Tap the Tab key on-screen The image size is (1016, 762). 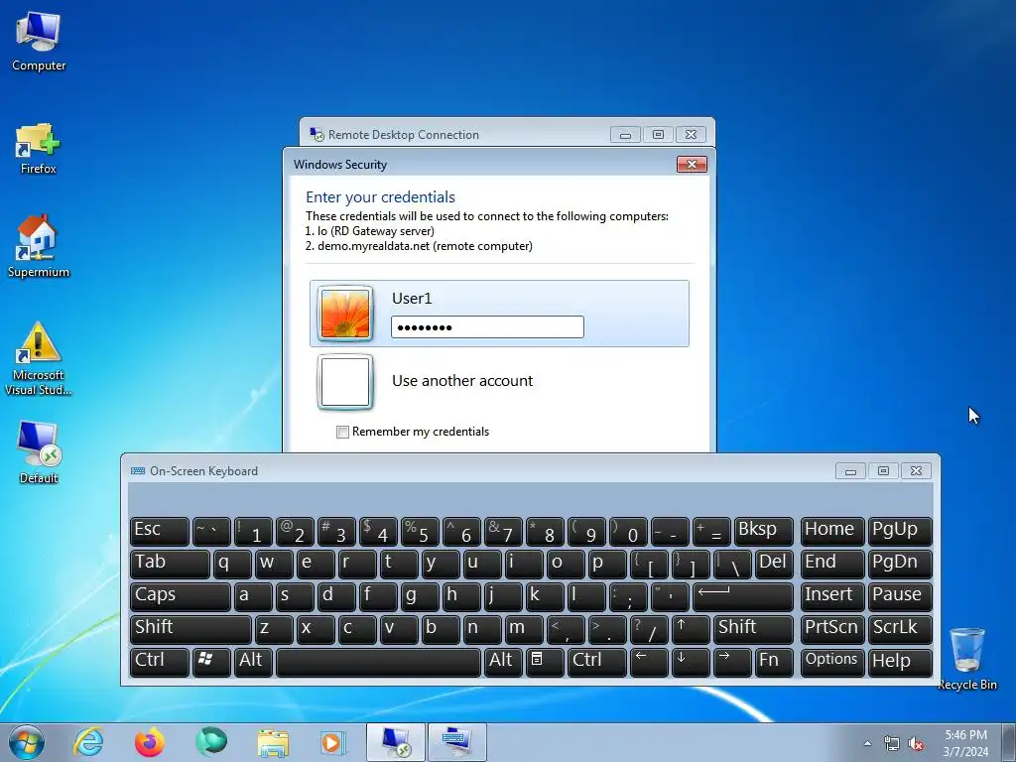click(170, 564)
